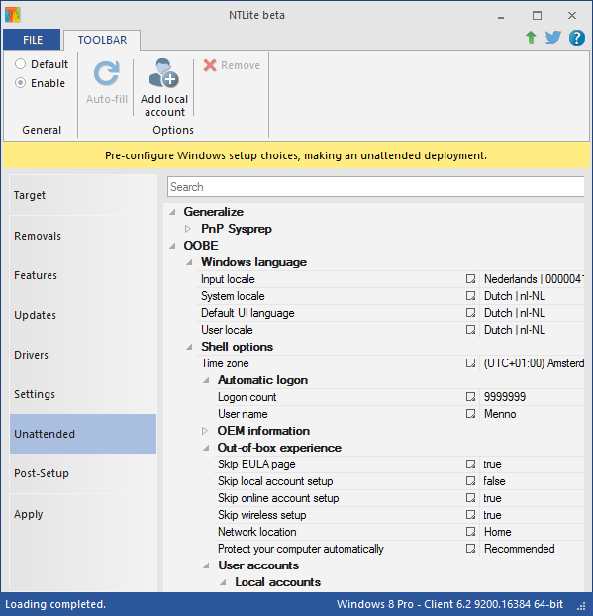Viewport: 593px width, 616px height.
Task: Open the Removals page in sidebar
Action: [83, 236]
